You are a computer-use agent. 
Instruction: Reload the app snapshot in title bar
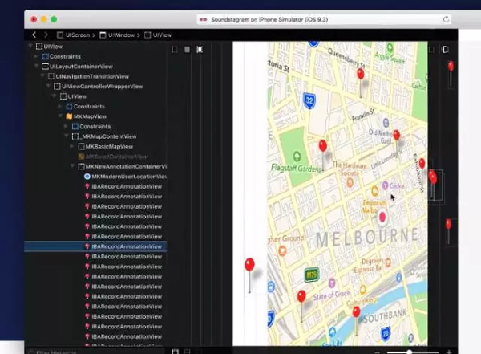tap(446, 19)
